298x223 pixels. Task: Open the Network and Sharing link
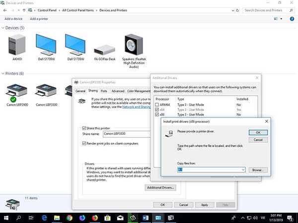coord(136,107)
